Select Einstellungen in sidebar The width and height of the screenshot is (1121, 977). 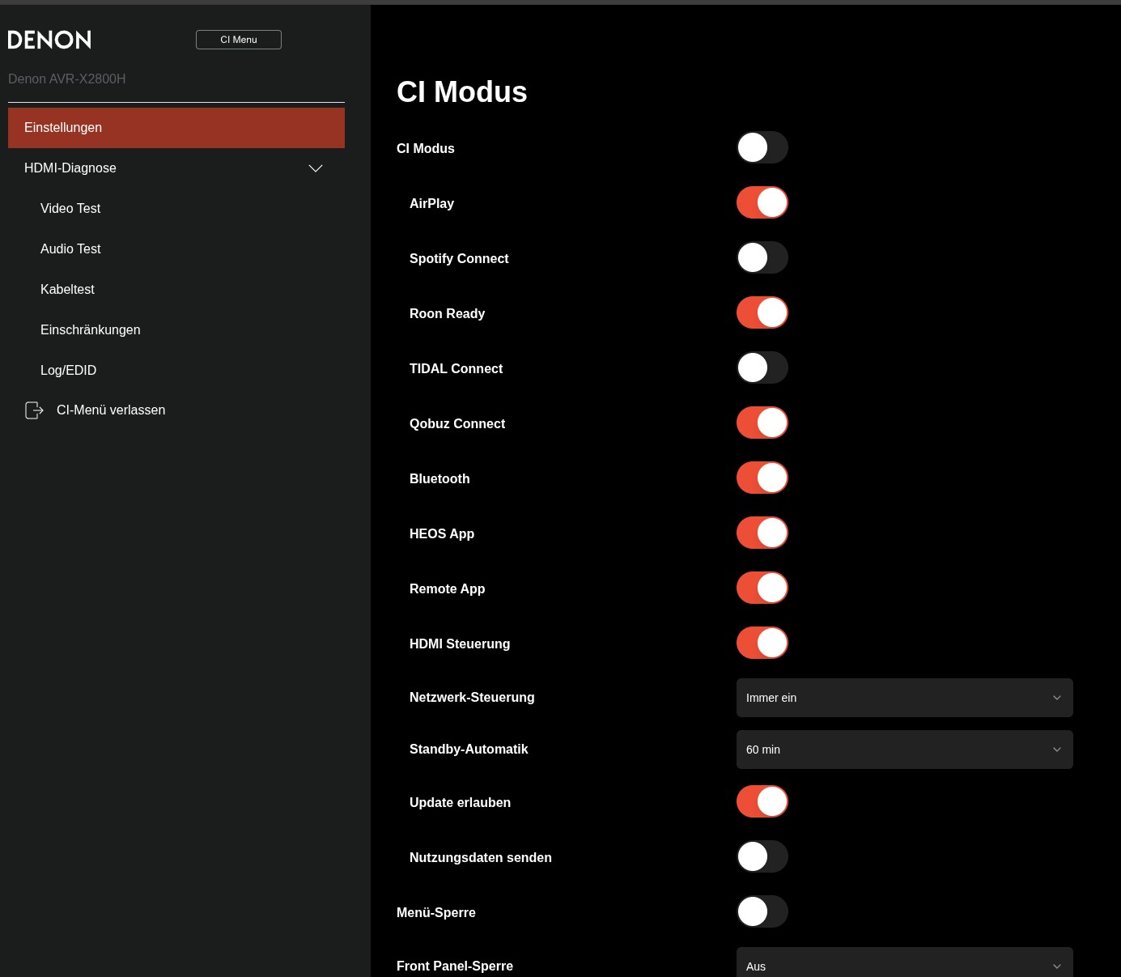[x=176, y=128]
